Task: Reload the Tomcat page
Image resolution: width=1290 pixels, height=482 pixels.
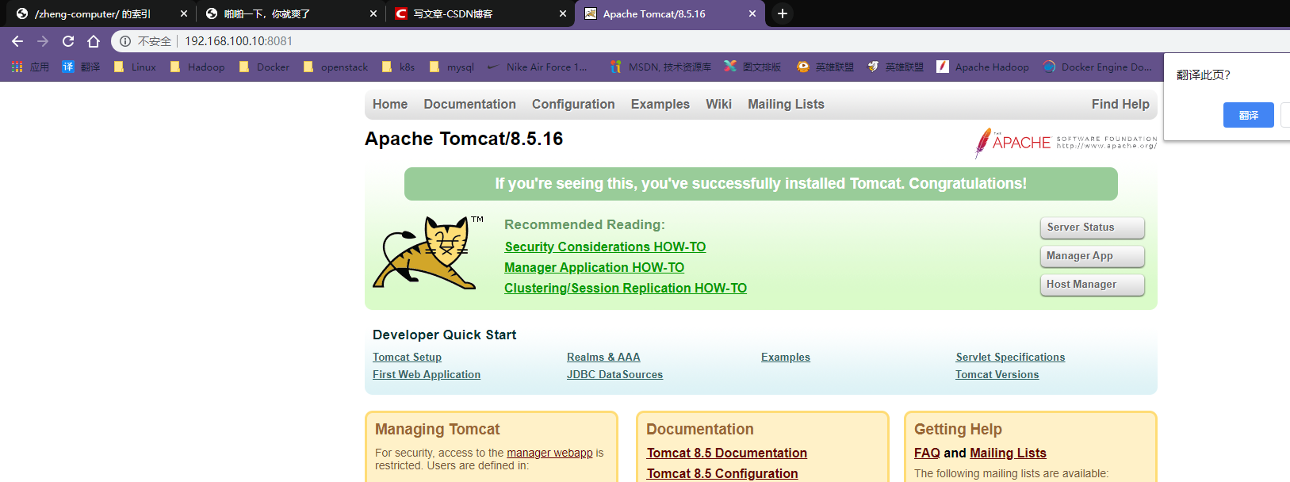Action: (x=68, y=41)
